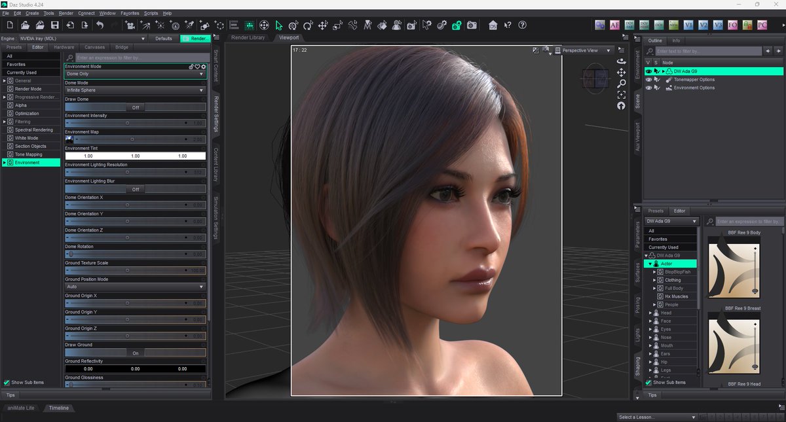Click the green Render button
The image size is (786, 422).
click(x=196, y=39)
